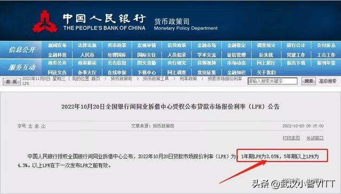The image size is (341, 194).
Task: Open the 学术交流 menu item
Action: click(x=207, y=55)
